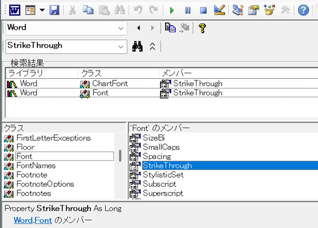318x228 pixels.
Task: Select ChartFont row in search results
Action: pos(109,84)
